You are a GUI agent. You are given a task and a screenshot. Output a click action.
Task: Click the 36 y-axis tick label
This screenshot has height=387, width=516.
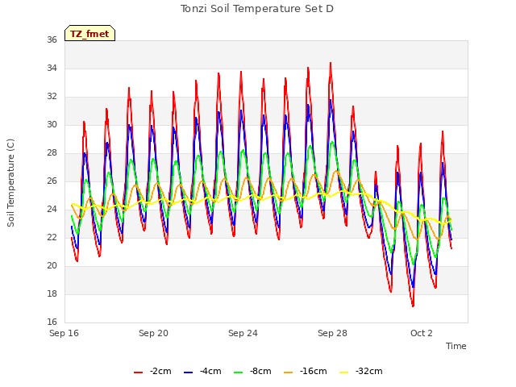point(52,40)
